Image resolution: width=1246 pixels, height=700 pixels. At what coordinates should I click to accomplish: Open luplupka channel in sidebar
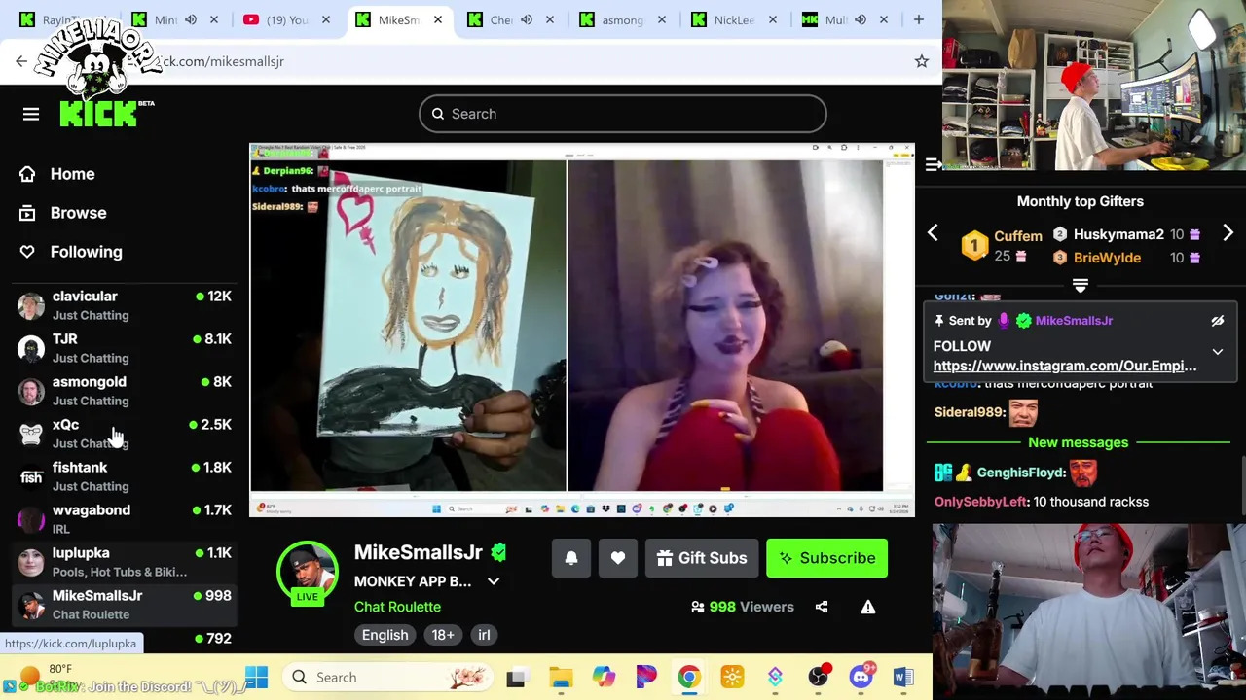click(125, 562)
